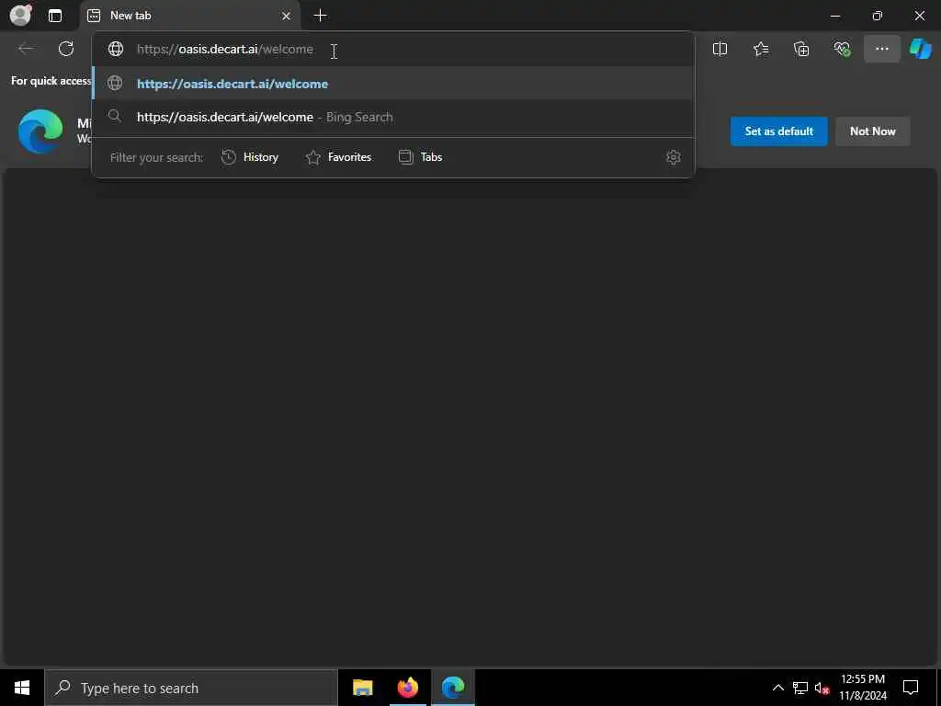Click the Microsoft Edge logo in banner
The height and width of the screenshot is (706, 941).
pos(40,131)
